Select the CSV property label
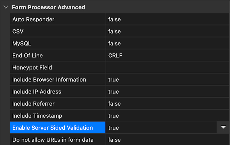230x145 pixels. click(18, 32)
